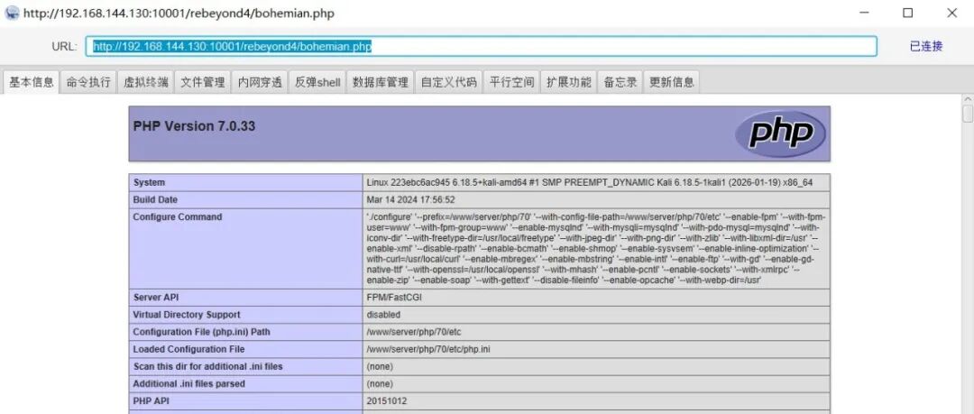Click the disabled value cell

(x=596, y=315)
